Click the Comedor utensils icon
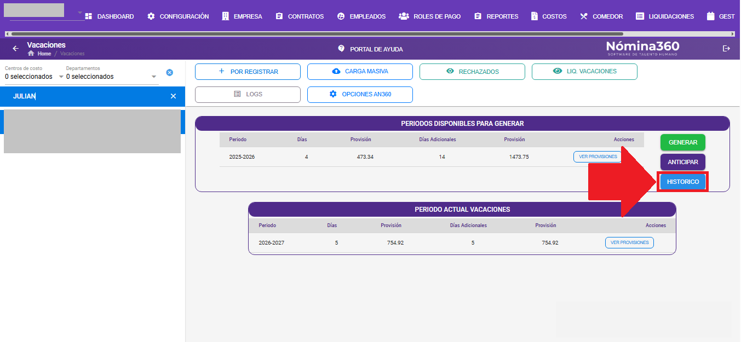Image resolution: width=741 pixels, height=342 pixels. pyautogui.click(x=583, y=16)
